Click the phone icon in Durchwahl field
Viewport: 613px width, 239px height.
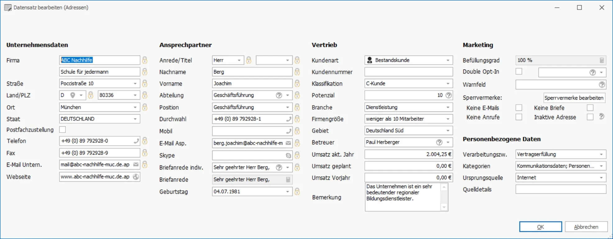pyautogui.click(x=289, y=119)
